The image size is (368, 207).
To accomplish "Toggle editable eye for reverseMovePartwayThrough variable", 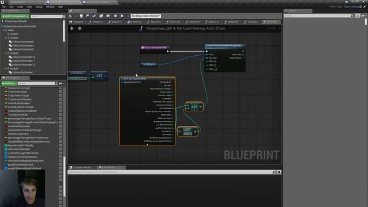I will 60,130.
